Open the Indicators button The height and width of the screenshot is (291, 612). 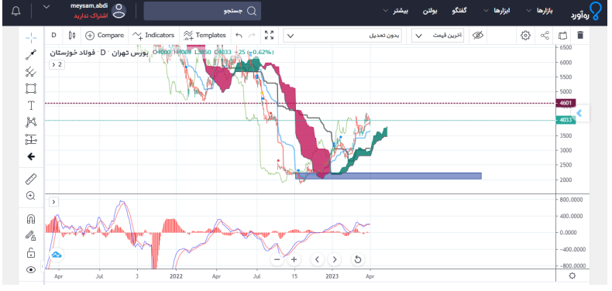click(x=153, y=35)
